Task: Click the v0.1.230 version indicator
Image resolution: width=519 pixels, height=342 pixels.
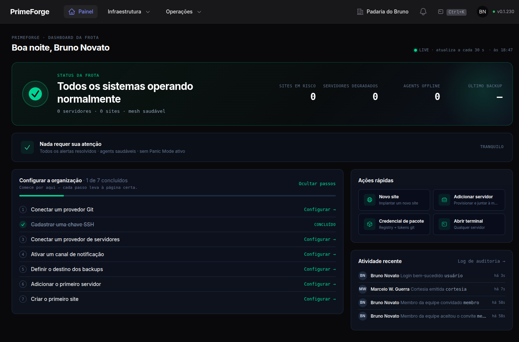Action: [x=503, y=12]
